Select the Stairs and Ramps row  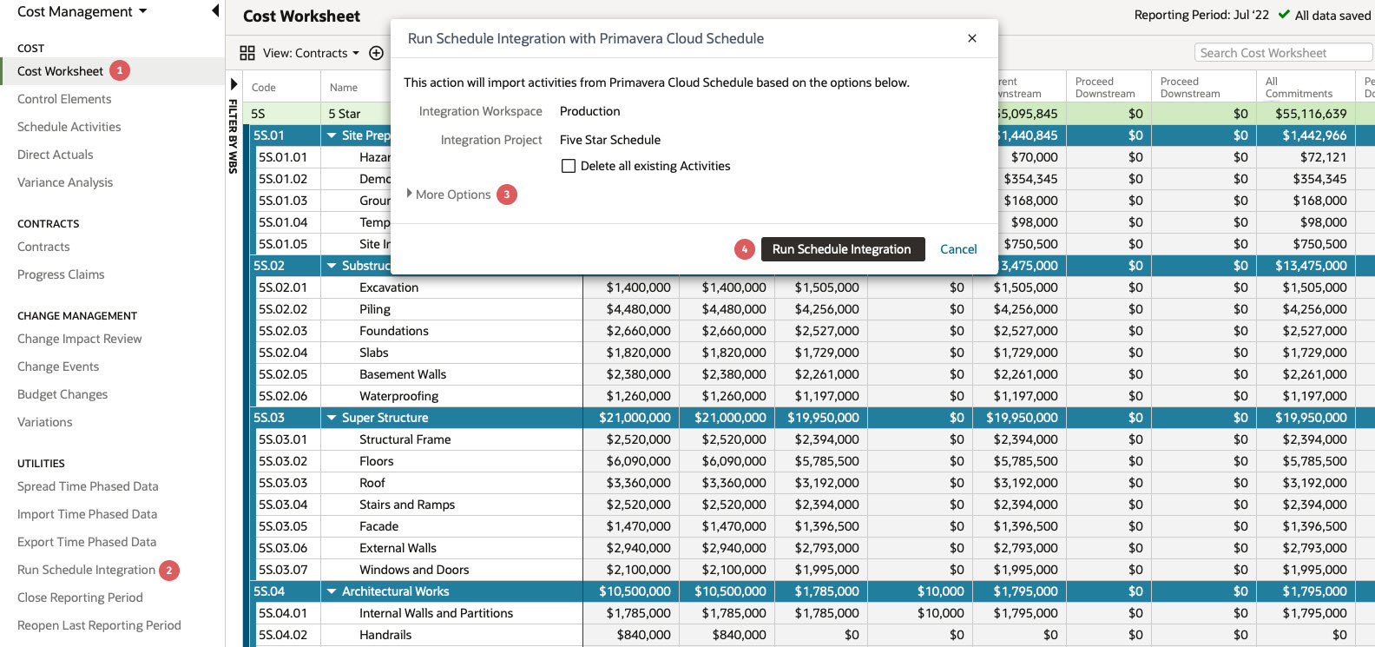(407, 505)
